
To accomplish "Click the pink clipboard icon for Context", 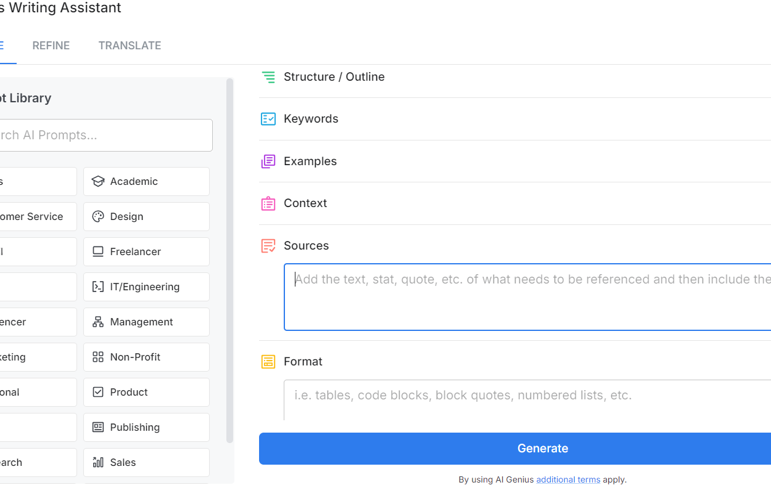I will pos(268,203).
